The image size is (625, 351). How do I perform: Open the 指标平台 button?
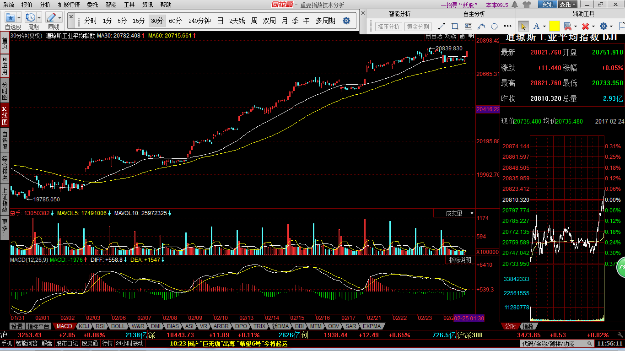(x=38, y=326)
